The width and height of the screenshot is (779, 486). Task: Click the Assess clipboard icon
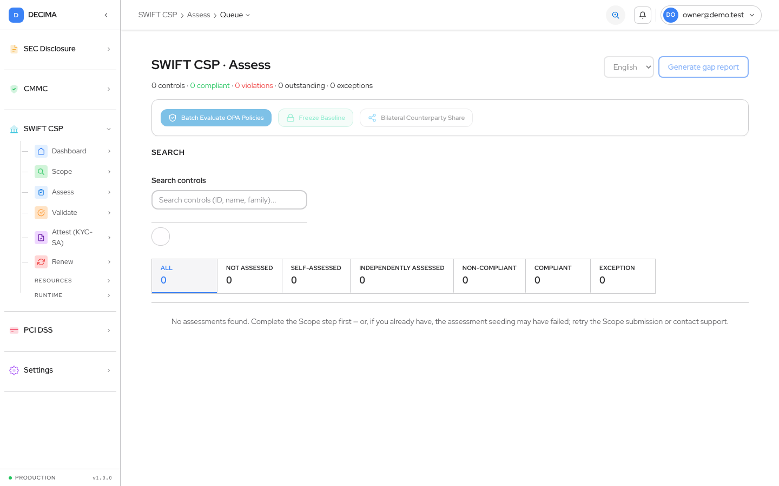coord(41,192)
